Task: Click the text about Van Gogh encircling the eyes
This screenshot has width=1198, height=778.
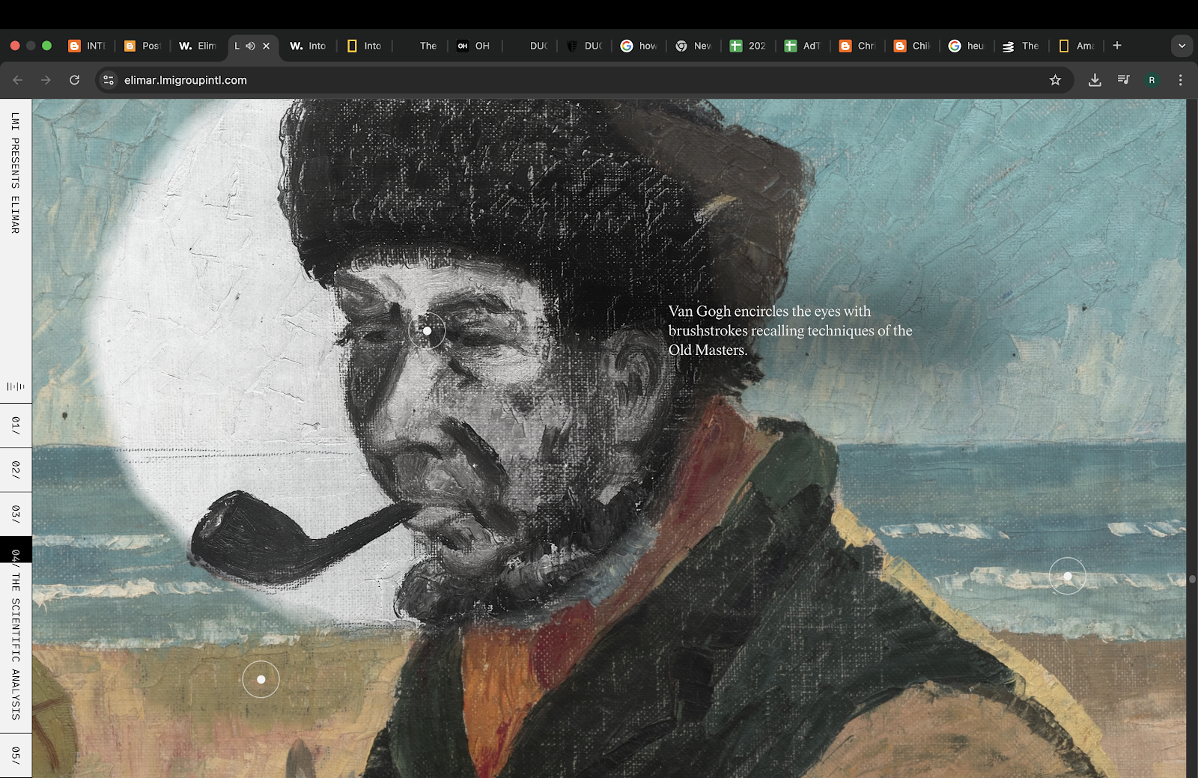Action: 790,330
